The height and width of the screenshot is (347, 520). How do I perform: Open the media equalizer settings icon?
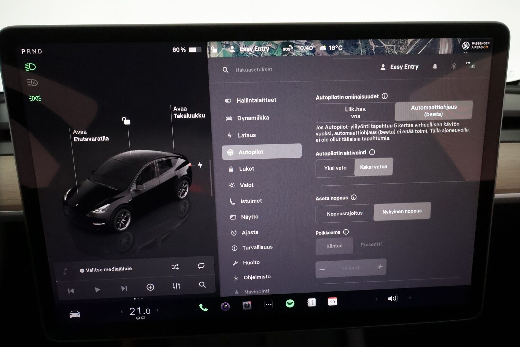tap(176, 286)
